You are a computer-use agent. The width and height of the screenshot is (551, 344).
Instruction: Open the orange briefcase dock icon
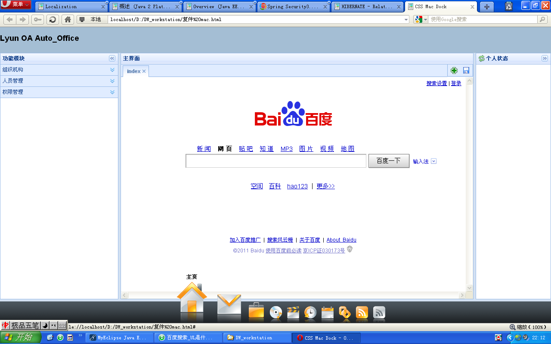pos(256,310)
